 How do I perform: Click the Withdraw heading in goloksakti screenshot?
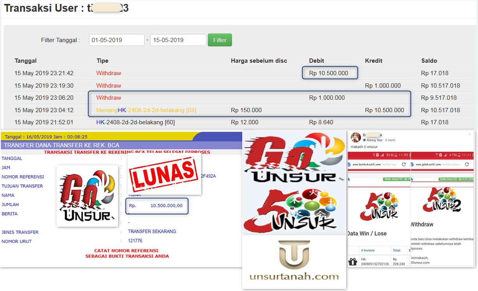coord(422,224)
